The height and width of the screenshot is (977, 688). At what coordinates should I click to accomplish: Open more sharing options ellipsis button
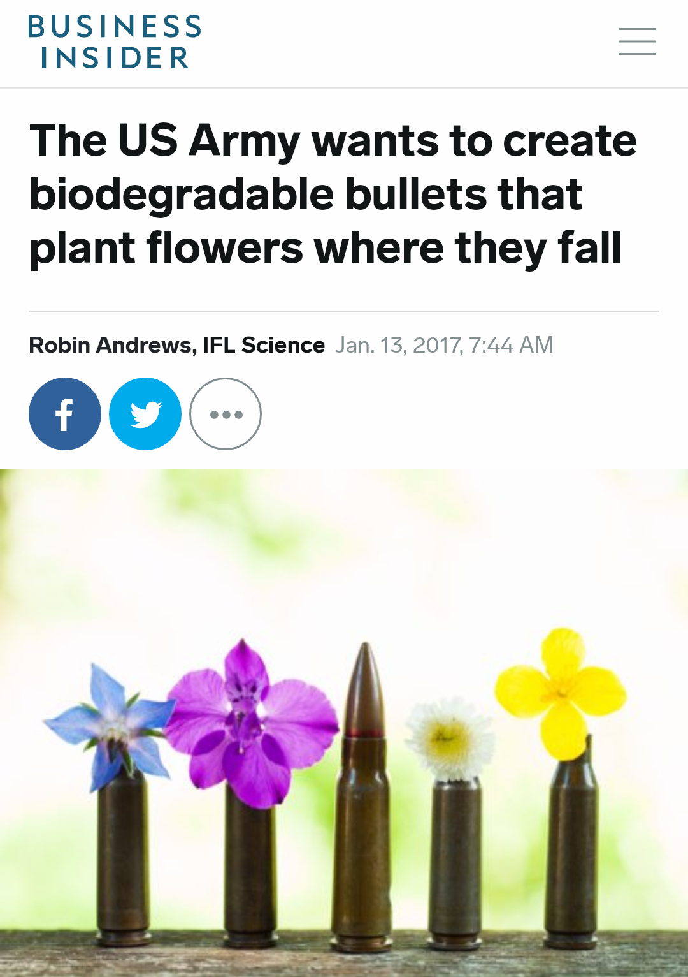pyautogui.click(x=226, y=414)
